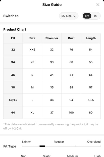Image resolution: width=104 pixels, height=157 pixels.
Task: Click the Bust column header
Action: point(71,38)
